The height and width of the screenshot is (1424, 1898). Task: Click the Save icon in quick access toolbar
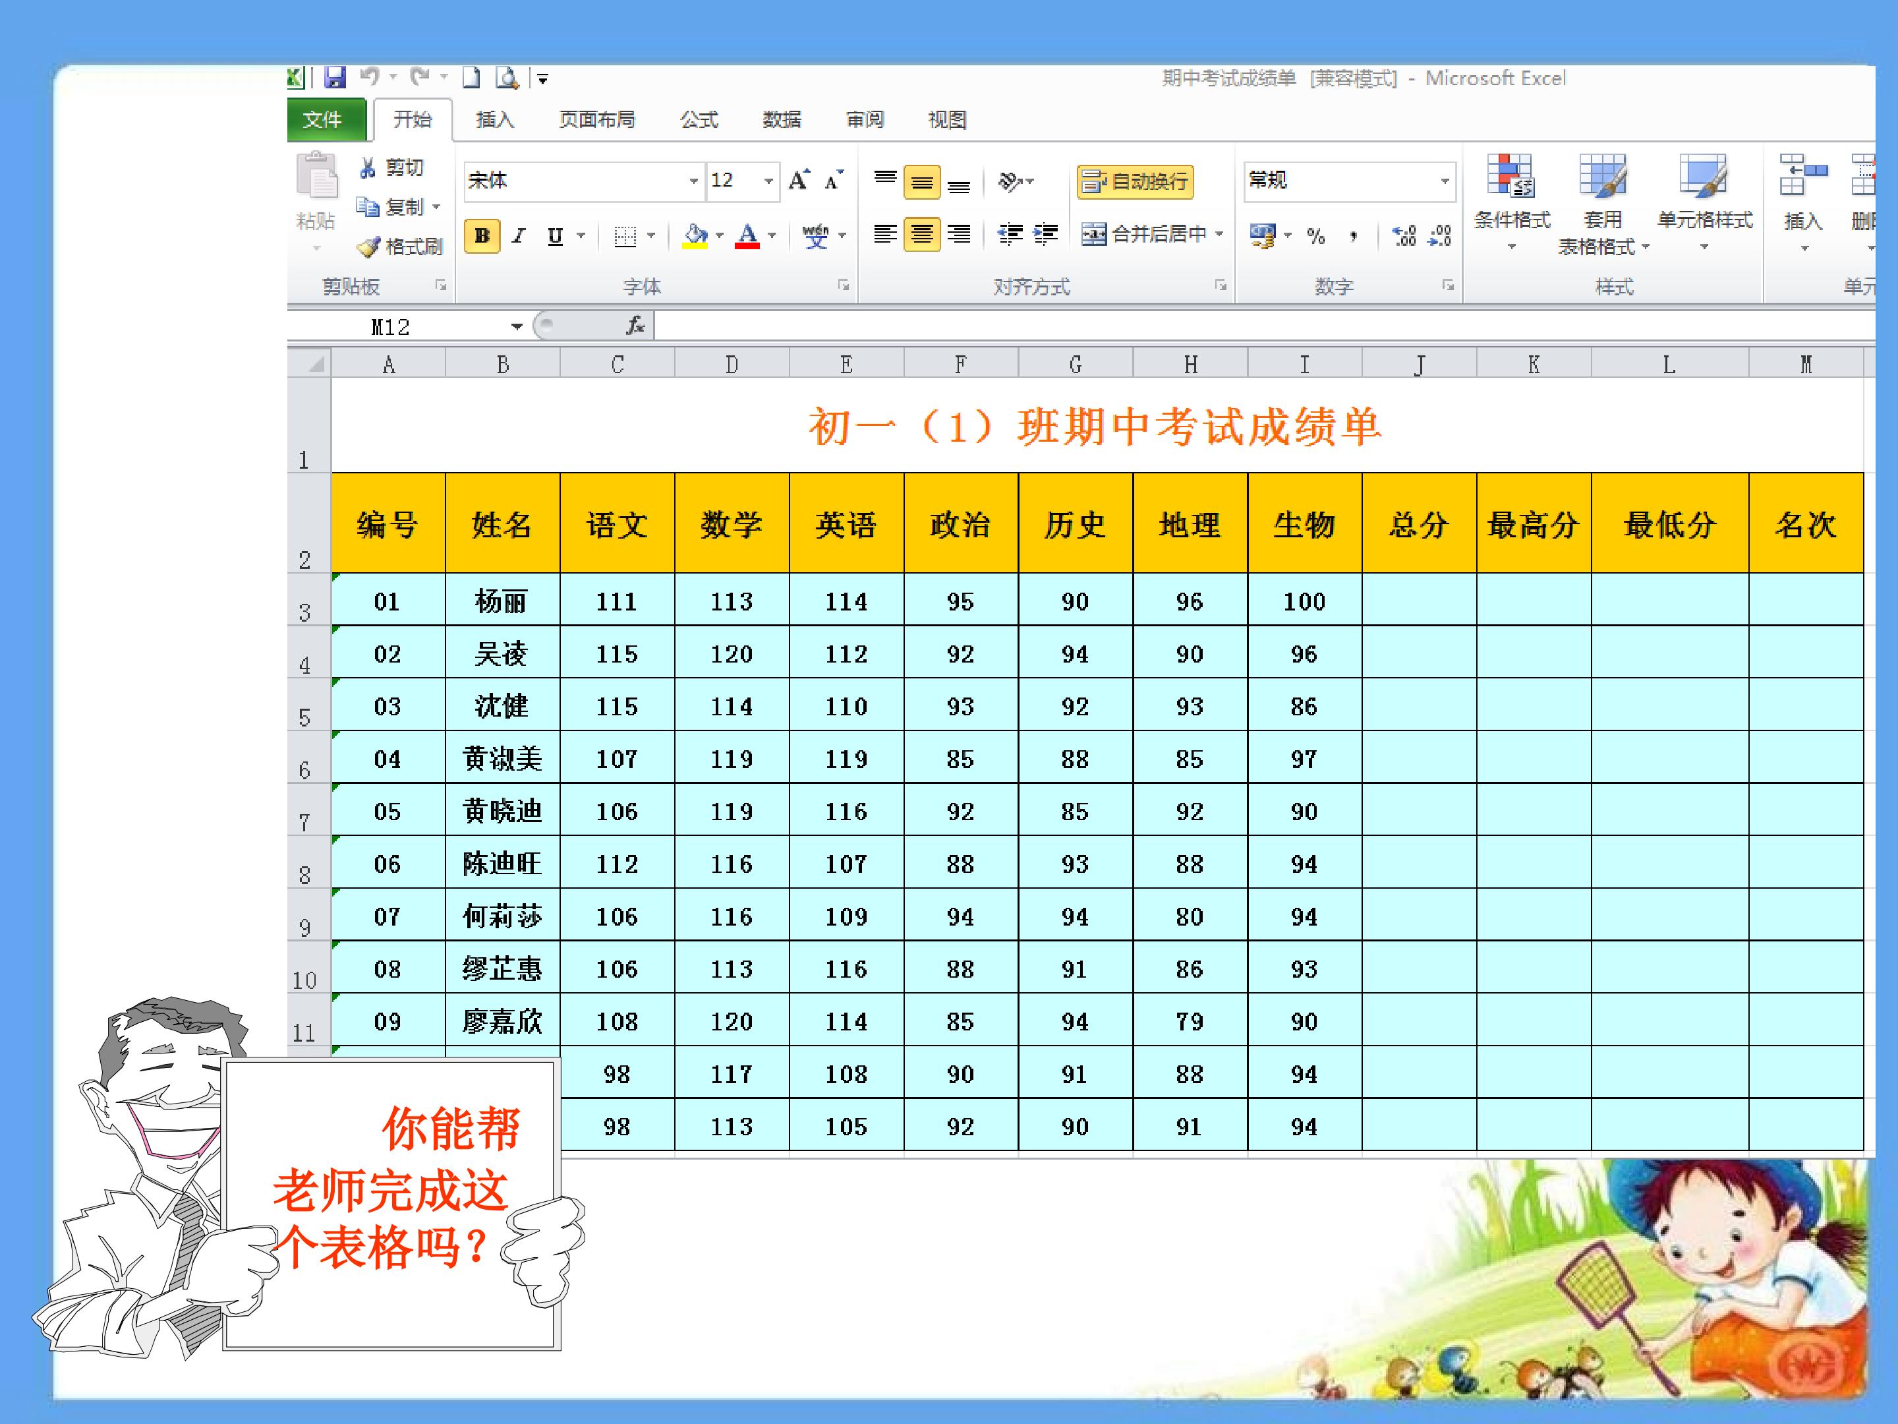point(335,78)
